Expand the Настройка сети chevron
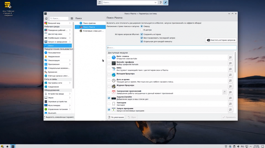 [70, 83]
